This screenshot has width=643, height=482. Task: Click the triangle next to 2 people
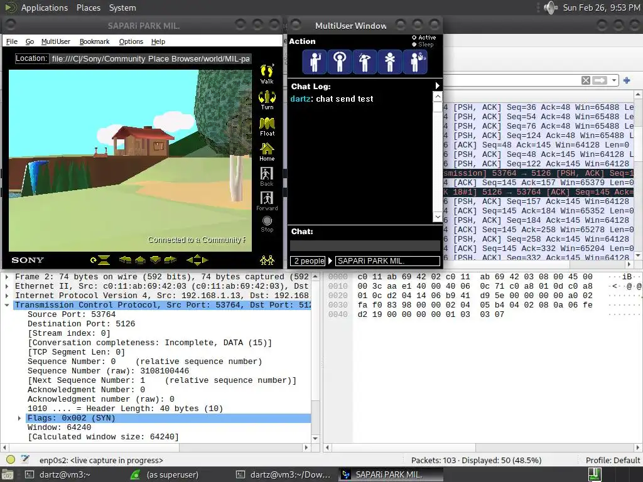point(330,260)
